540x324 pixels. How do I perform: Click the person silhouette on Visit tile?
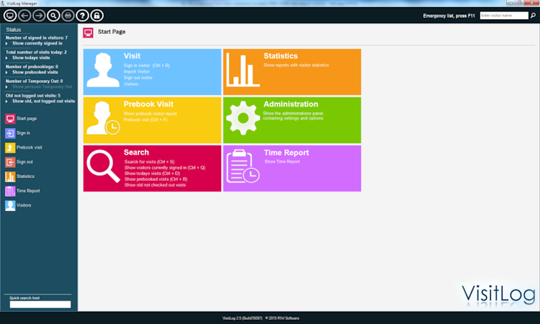click(103, 70)
